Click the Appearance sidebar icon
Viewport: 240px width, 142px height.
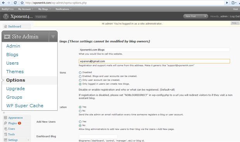tap(5, 118)
